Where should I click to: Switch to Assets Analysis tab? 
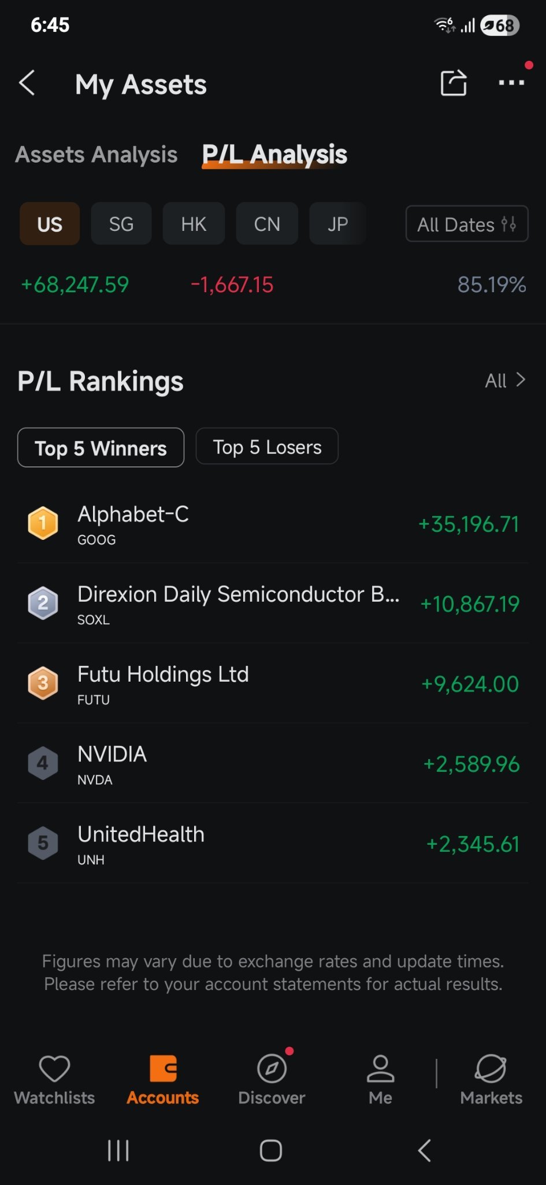[x=96, y=154]
